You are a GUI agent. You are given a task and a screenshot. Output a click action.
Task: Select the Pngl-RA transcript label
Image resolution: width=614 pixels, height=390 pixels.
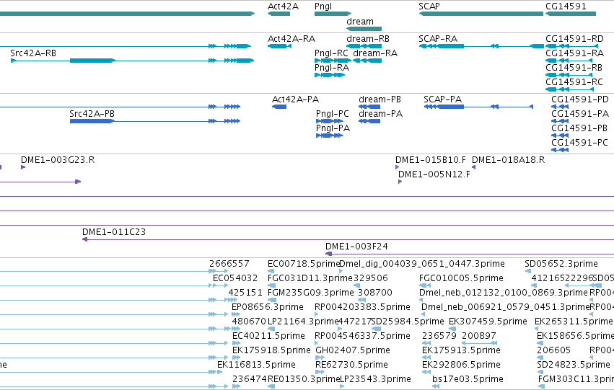332,68
